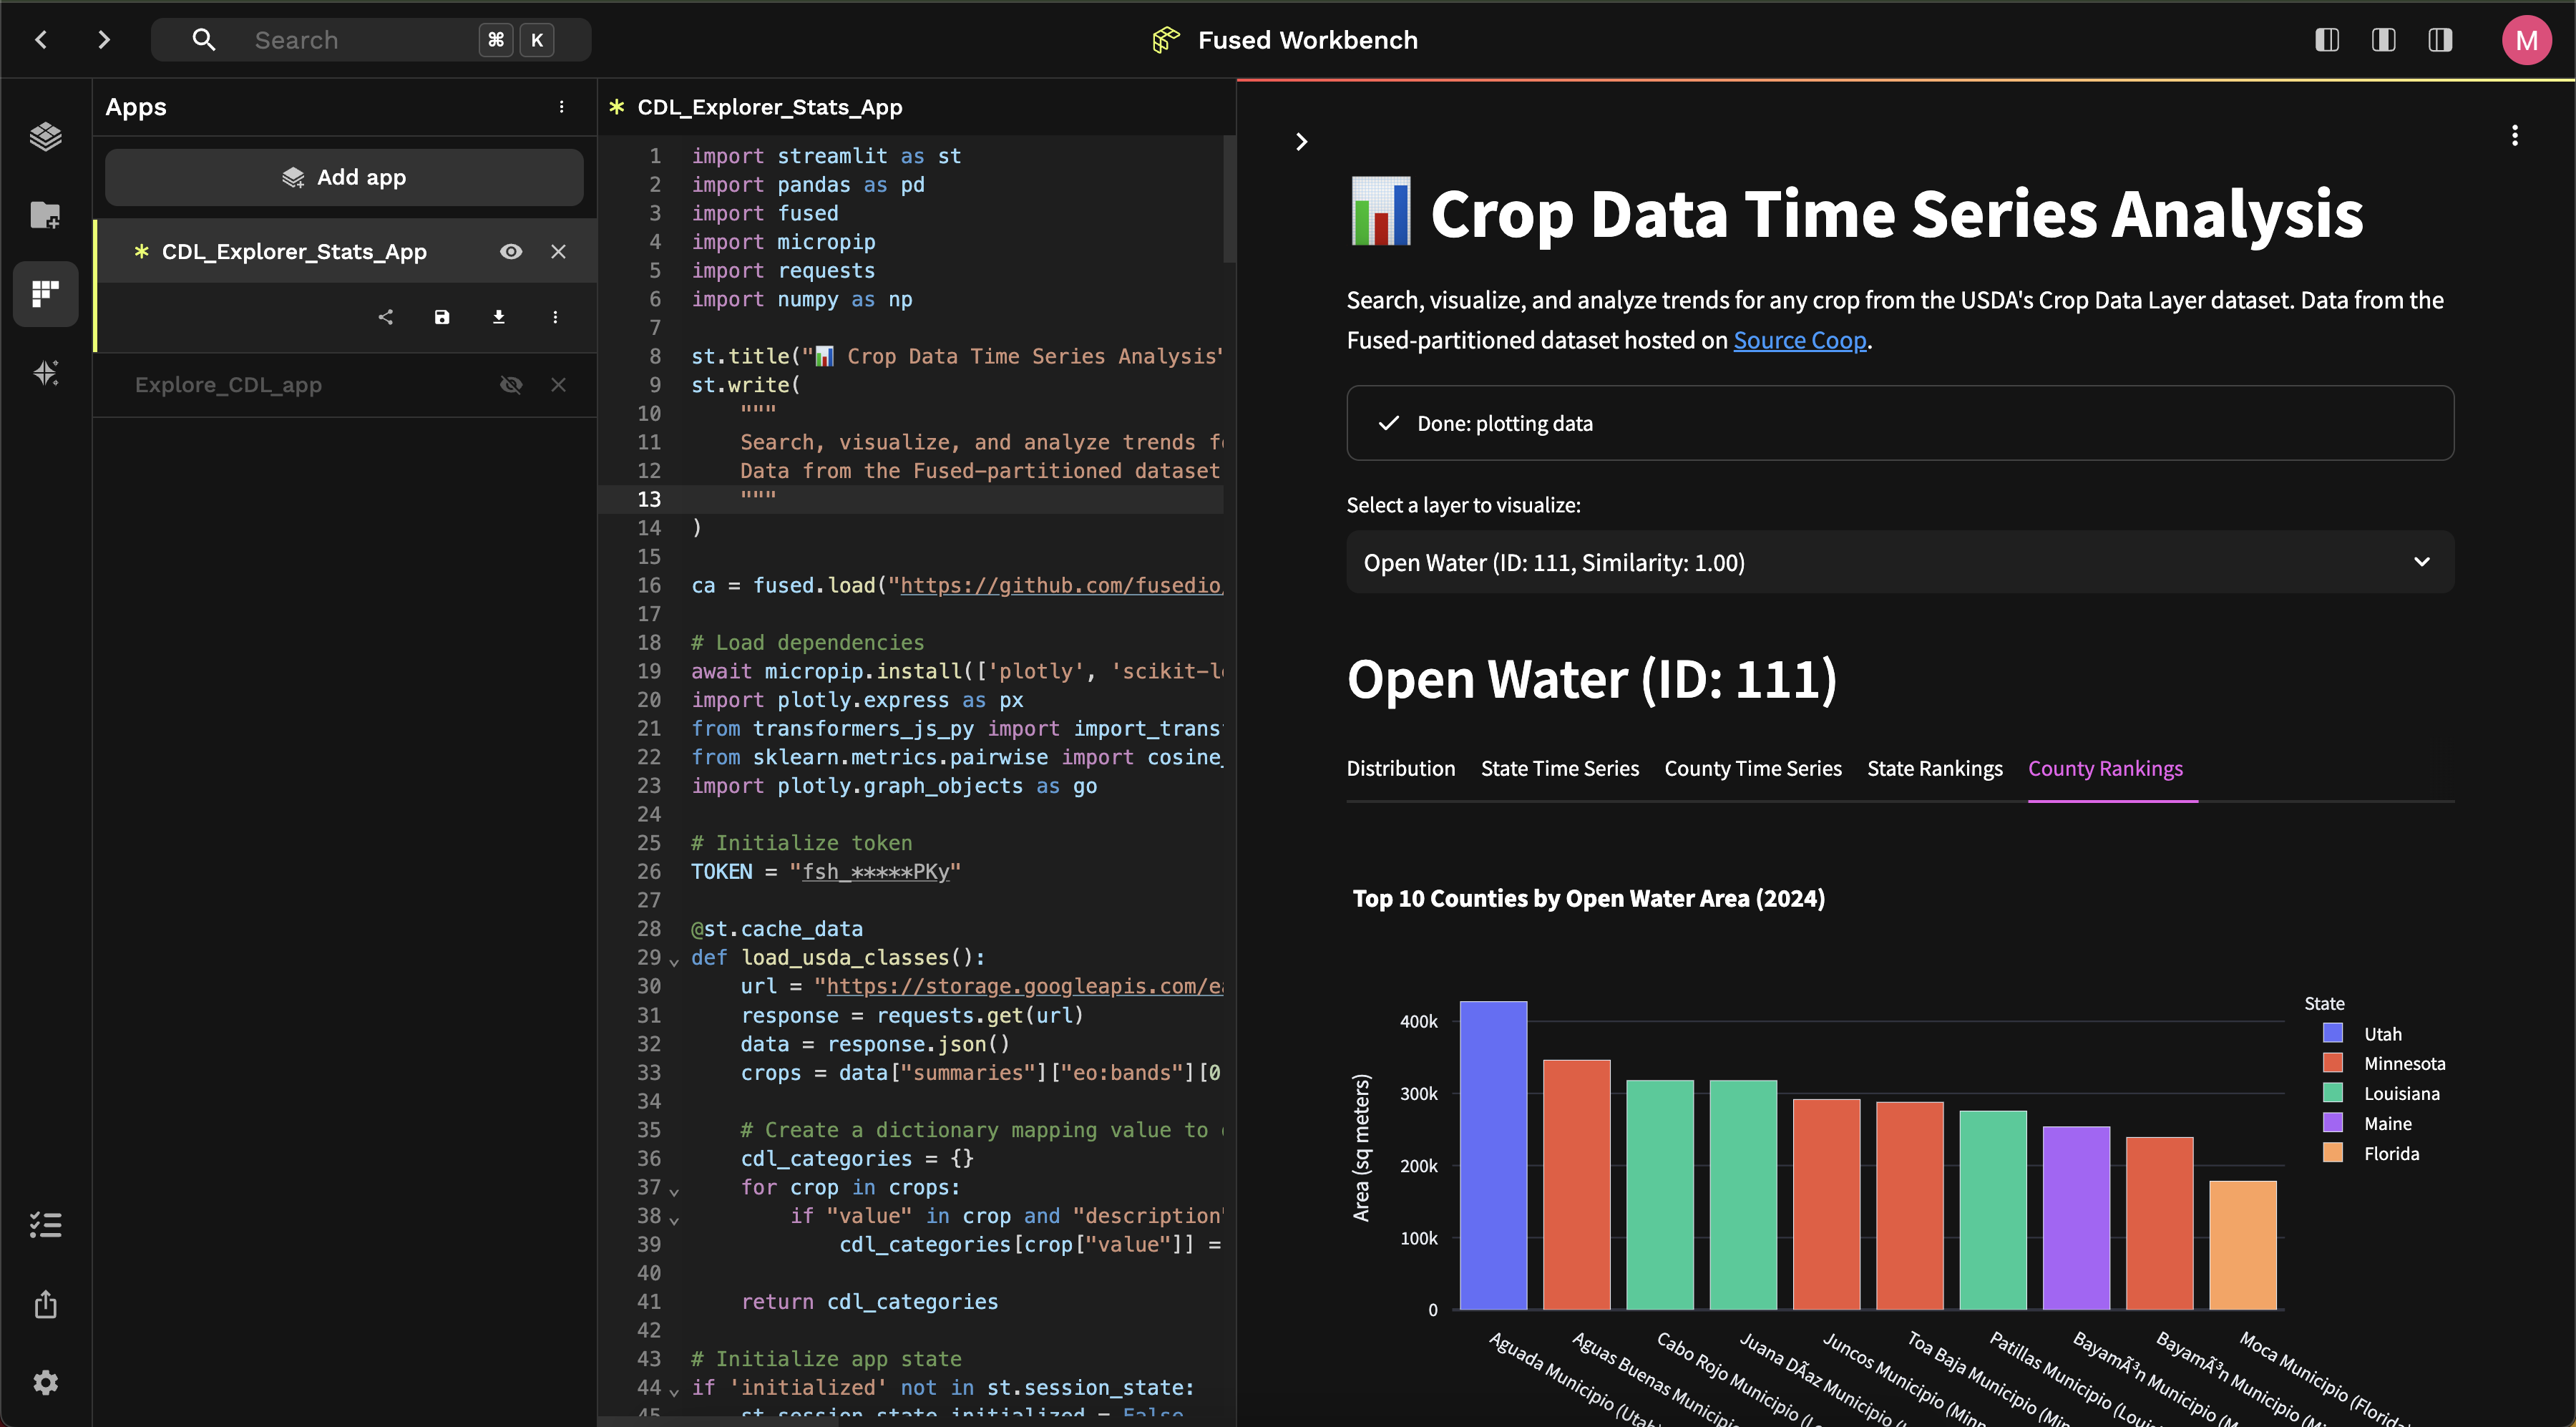Expand the Done: plotting data status
This screenshot has width=2576, height=1427.
pos(1900,423)
